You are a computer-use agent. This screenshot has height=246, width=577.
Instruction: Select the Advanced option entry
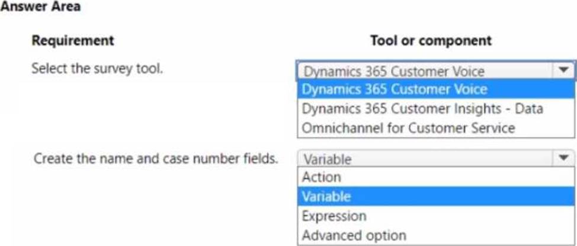[x=435, y=235]
